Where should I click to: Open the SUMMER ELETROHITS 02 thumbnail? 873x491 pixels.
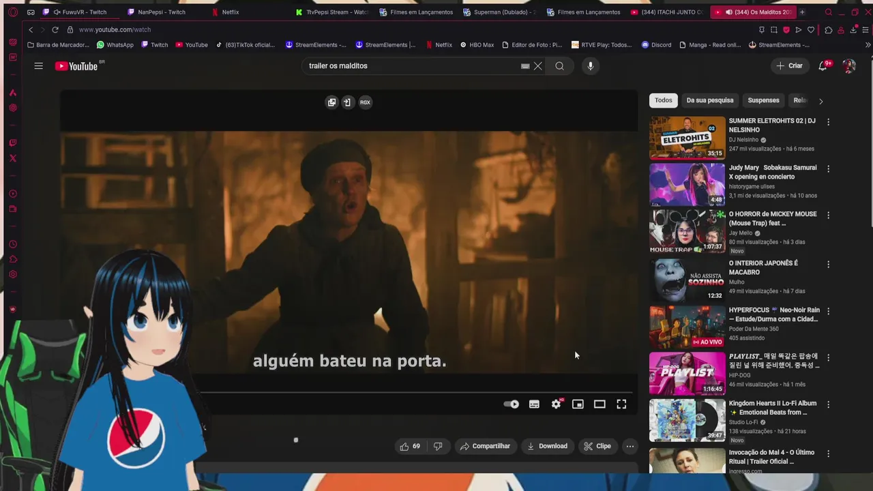coord(687,138)
